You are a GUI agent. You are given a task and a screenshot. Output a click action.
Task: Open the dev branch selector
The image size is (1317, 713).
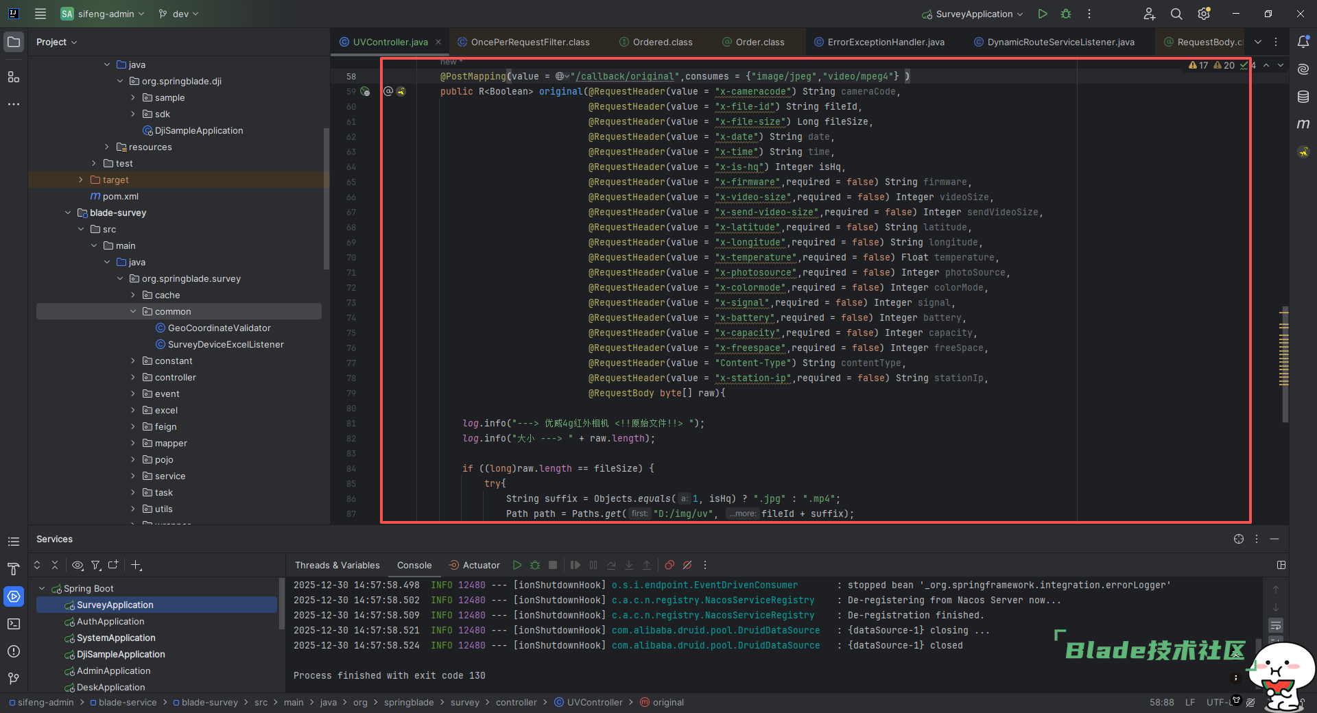pyautogui.click(x=178, y=14)
